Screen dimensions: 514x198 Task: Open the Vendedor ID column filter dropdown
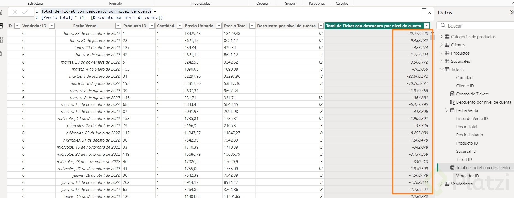(x=52, y=26)
